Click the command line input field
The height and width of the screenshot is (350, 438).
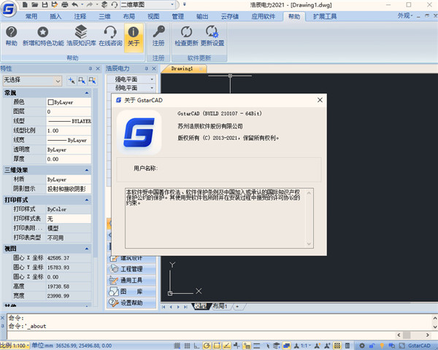[201, 335]
